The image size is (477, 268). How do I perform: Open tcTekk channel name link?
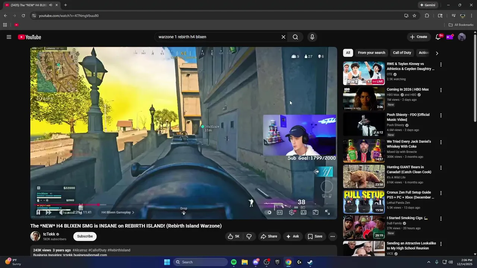[49, 234]
